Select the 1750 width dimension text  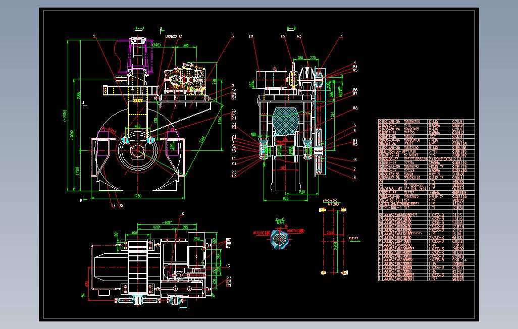point(137,196)
